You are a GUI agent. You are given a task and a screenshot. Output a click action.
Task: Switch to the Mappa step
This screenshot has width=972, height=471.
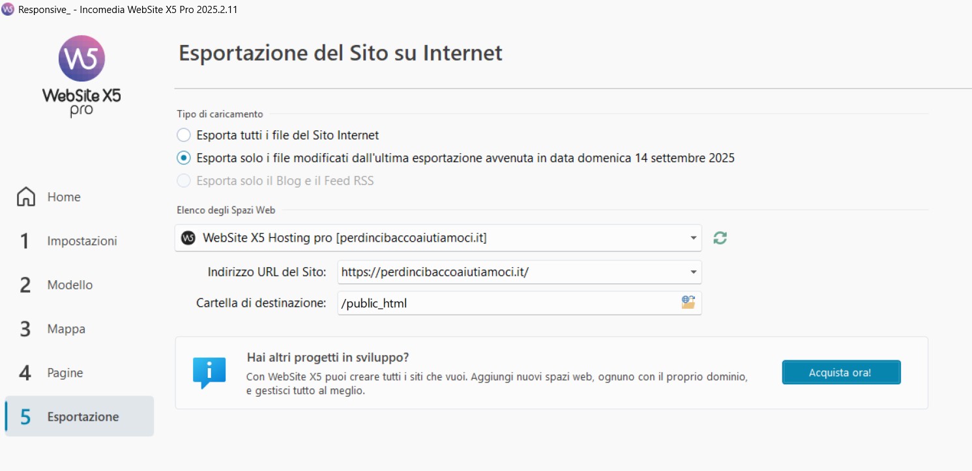(x=66, y=329)
